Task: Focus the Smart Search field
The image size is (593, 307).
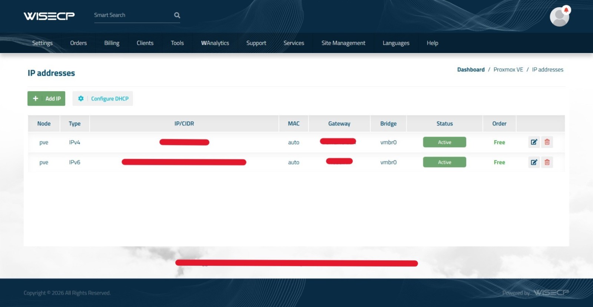Action: 132,15
